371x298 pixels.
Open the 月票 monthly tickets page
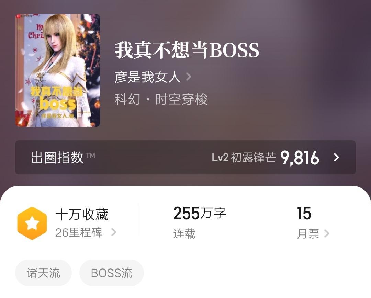click(x=308, y=234)
